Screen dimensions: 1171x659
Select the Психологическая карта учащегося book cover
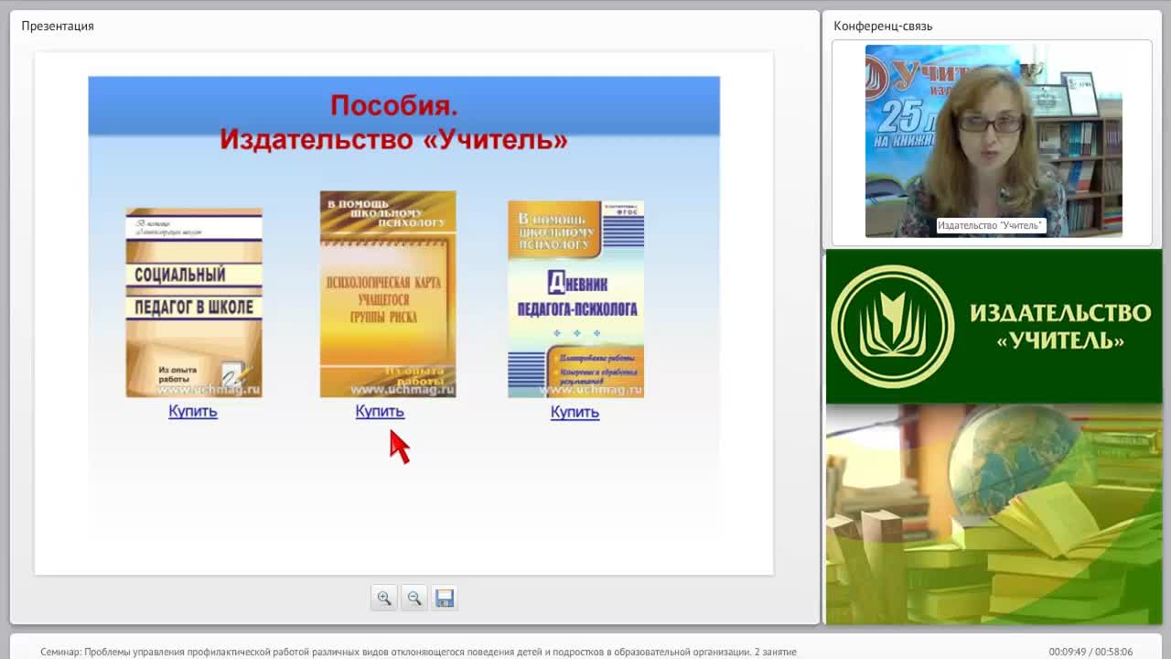[388, 294]
